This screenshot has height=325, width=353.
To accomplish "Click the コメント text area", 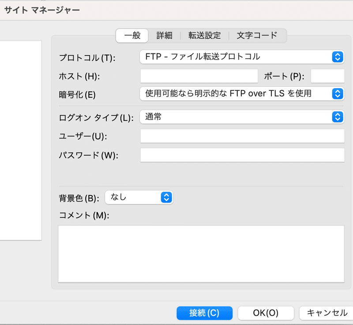I will [201, 254].
